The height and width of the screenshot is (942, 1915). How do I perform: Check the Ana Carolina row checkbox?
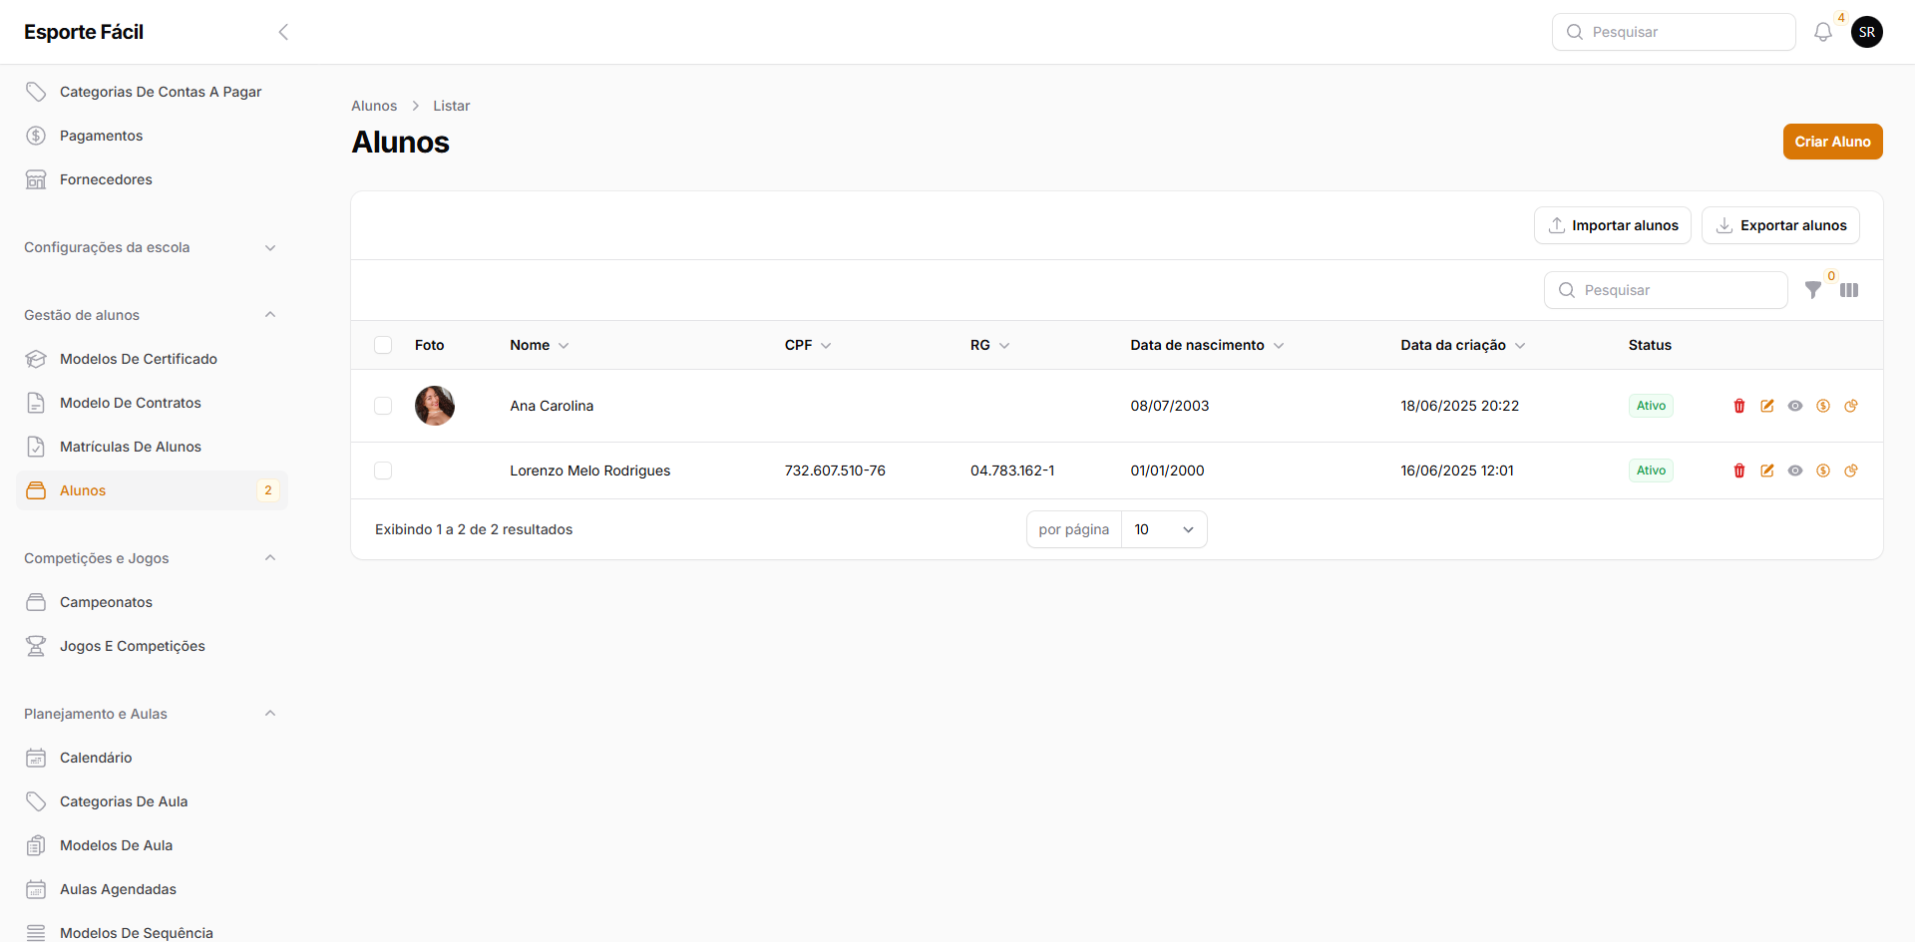[383, 406]
